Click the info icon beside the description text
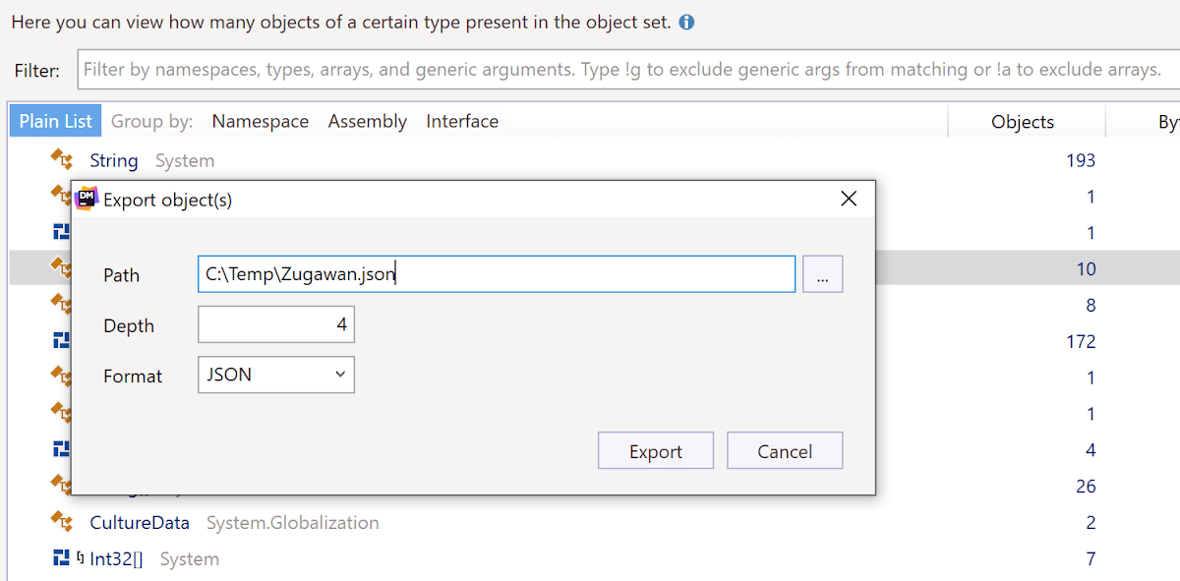Viewport: 1180px width, 581px height. (686, 22)
